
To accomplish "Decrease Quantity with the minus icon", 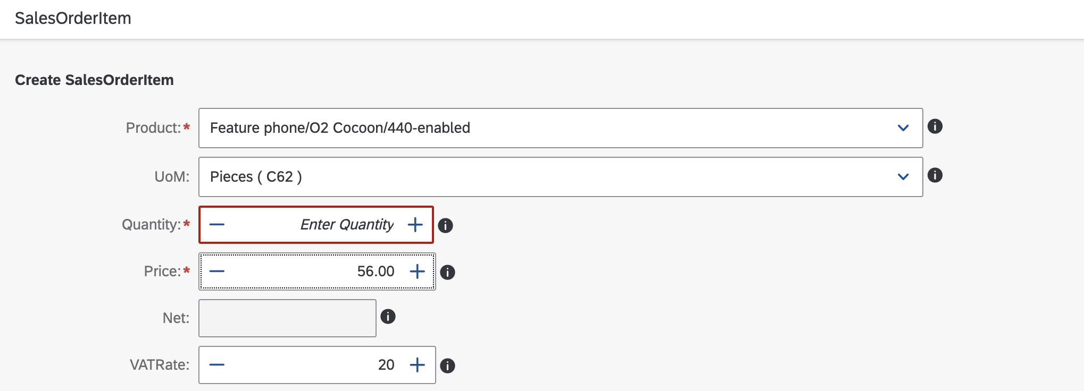I will [x=217, y=225].
